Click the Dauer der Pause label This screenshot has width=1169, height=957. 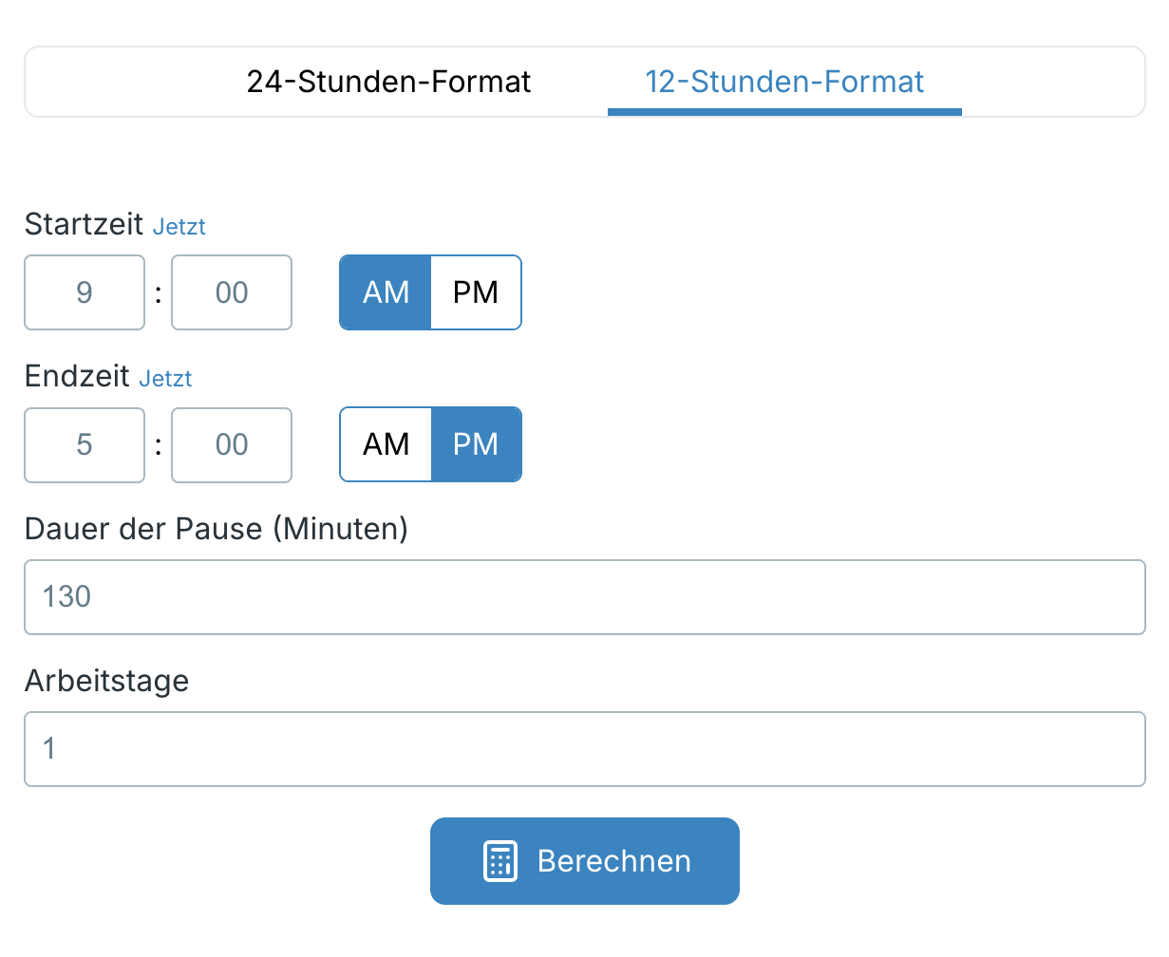[216, 529]
